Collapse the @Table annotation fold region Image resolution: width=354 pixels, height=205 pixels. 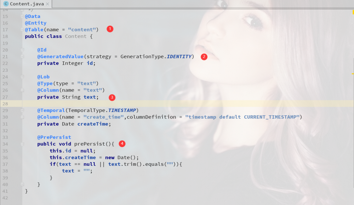[x=22, y=30]
